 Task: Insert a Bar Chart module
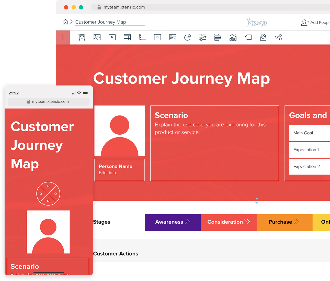pos(233,37)
